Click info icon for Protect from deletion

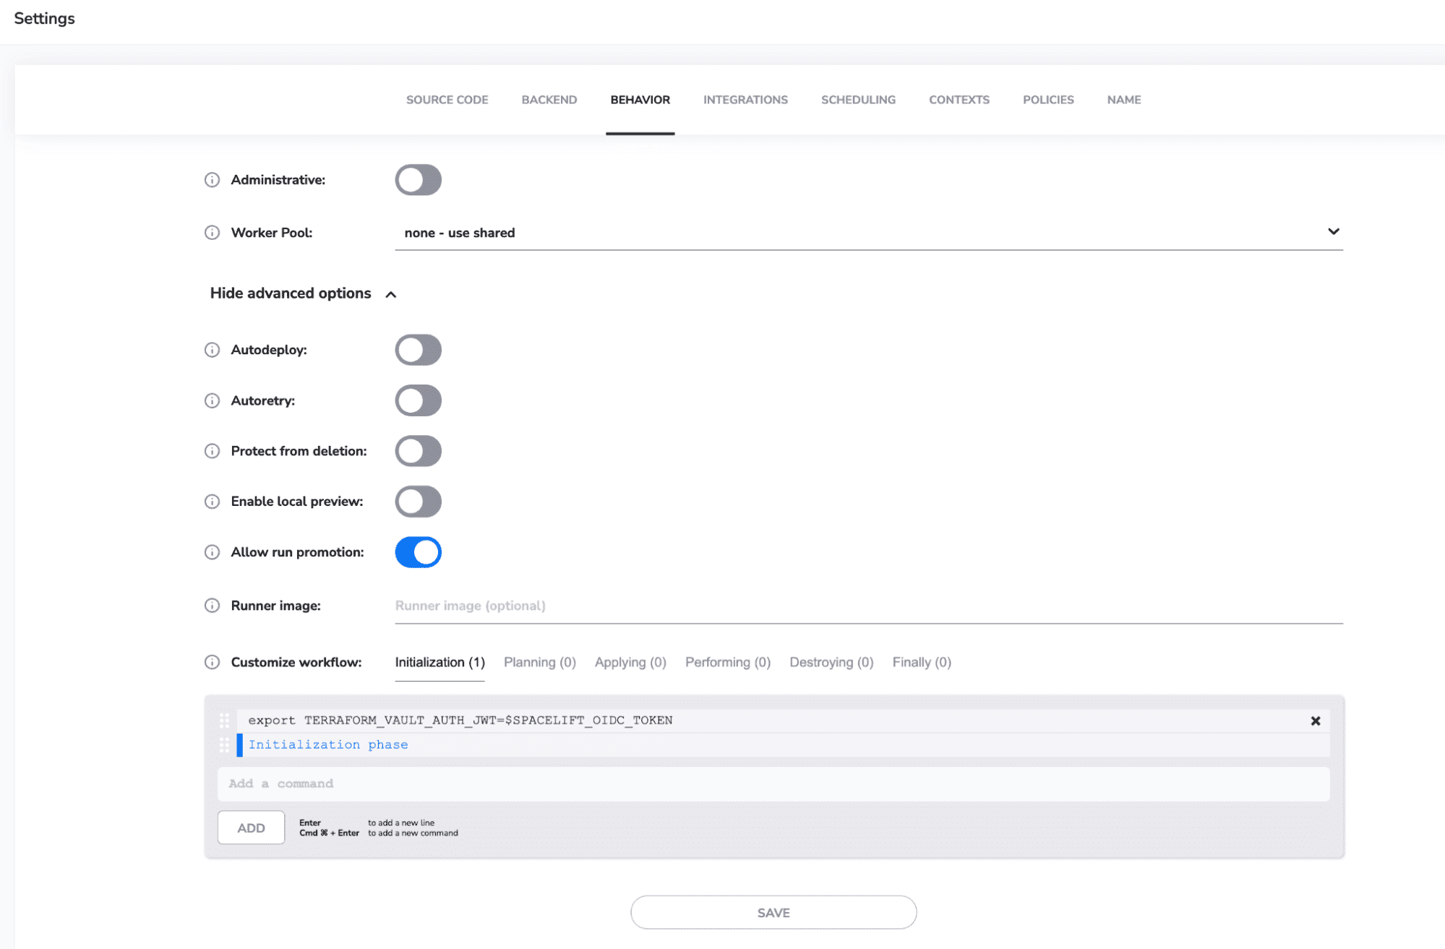click(x=212, y=451)
